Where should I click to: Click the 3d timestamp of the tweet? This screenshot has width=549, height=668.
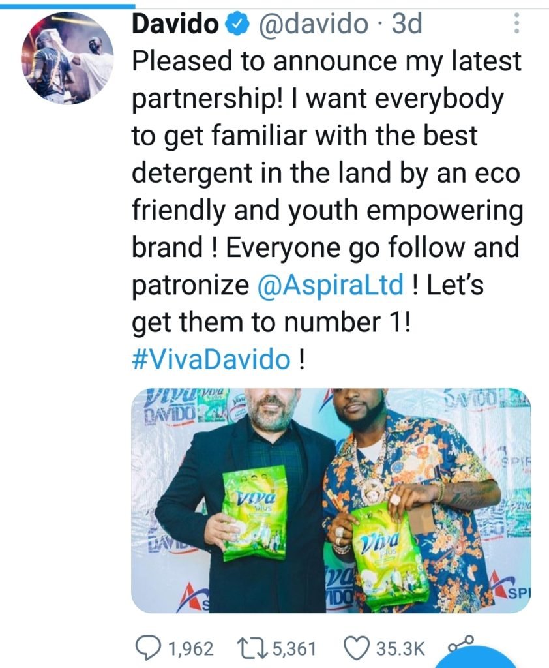pos(406,23)
